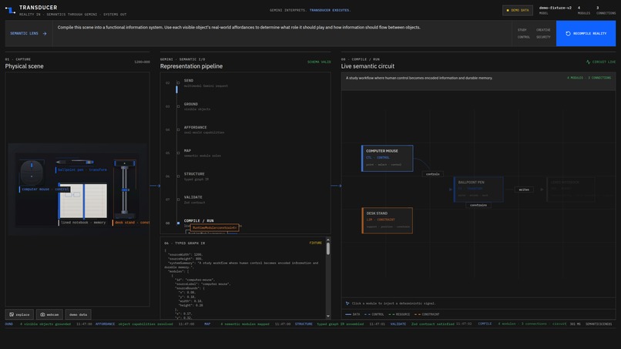Click the MAP pipeline step marker
The image size is (621, 349).
[178, 153]
